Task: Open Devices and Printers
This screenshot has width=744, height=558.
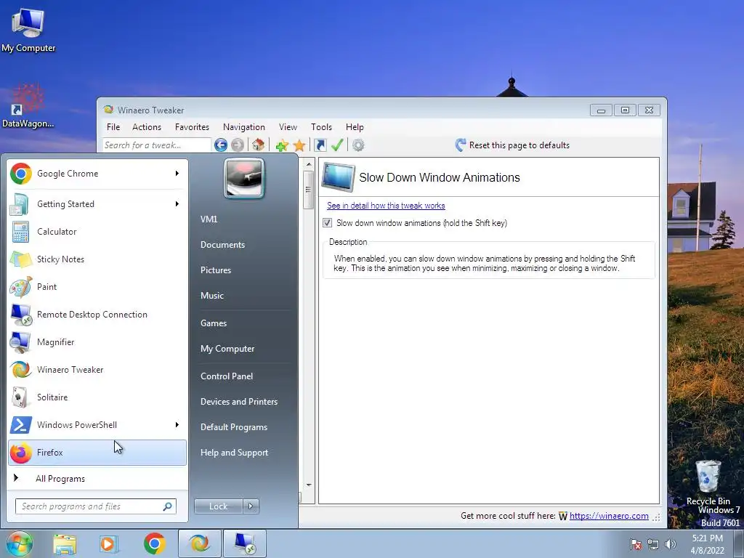Action: coord(238,402)
